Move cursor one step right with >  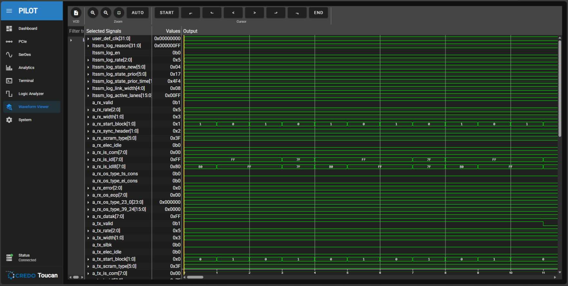254,13
